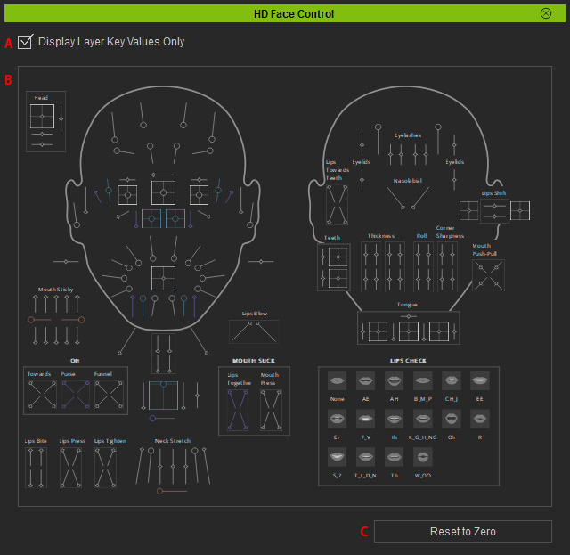The width and height of the screenshot is (570, 555).
Task: Select the CH_J viseme lips icon
Action: coord(452,380)
